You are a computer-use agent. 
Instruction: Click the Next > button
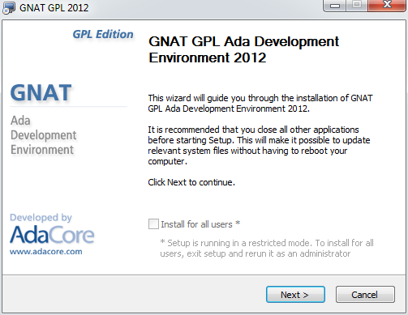point(295,295)
